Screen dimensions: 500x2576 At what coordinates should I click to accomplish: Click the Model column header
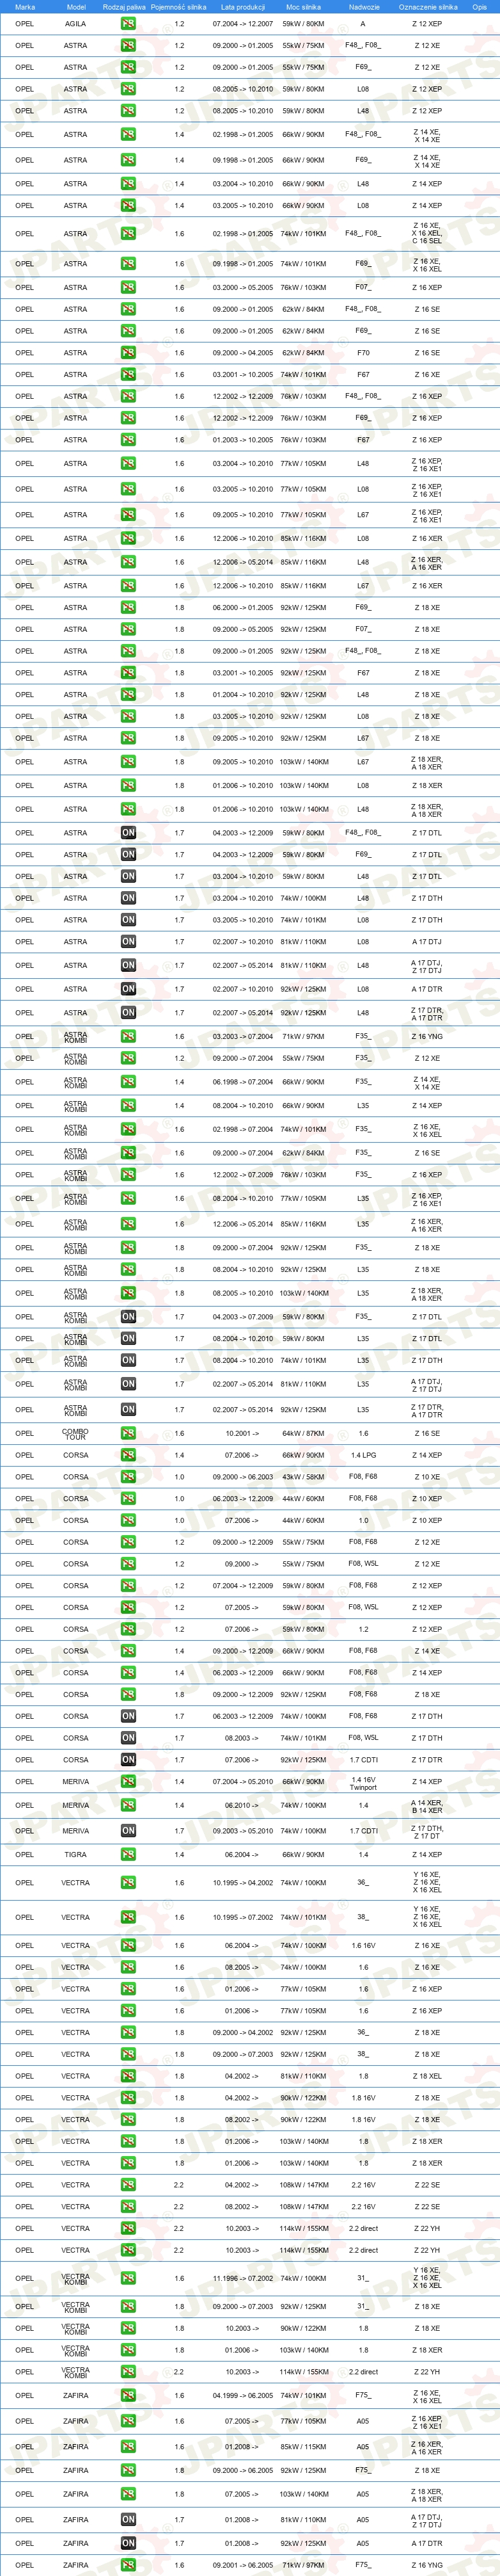click(76, 7)
